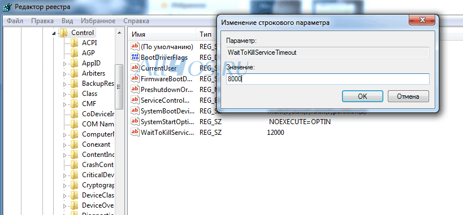Expand the DeviceClas key
This screenshot has width=463, height=215.
(x=64, y=196)
